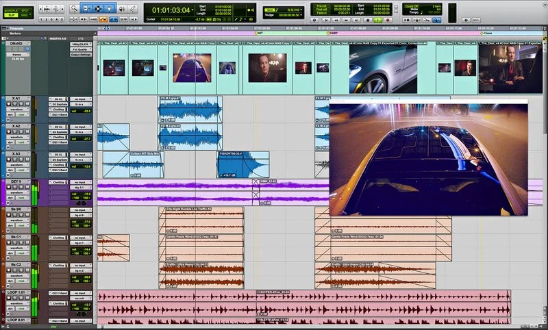Select the Grabber hand tool

tap(110, 9)
